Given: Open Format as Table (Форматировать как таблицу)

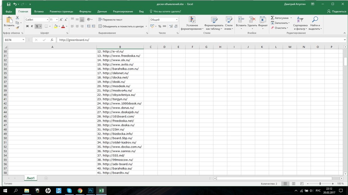Looking at the screenshot, I should pyautogui.click(x=214, y=23).
